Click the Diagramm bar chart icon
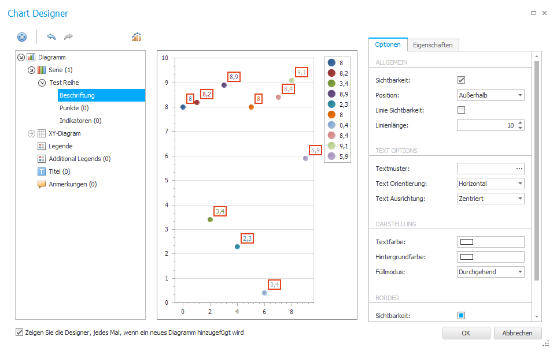 click(x=31, y=57)
